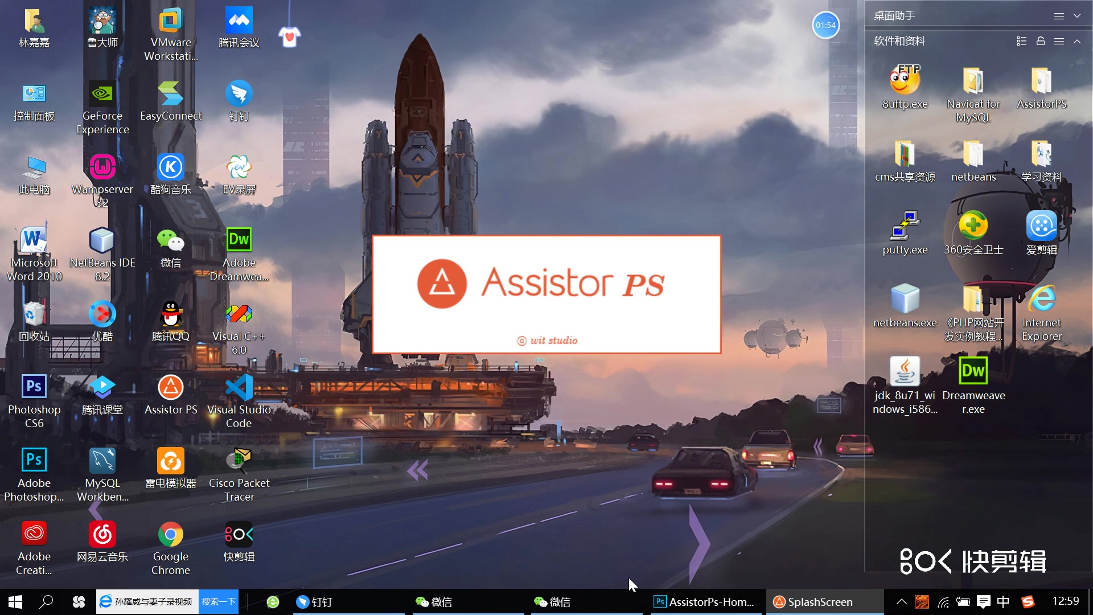Open action center notification icon
Screen dimensions: 1093x615
coord(983,601)
